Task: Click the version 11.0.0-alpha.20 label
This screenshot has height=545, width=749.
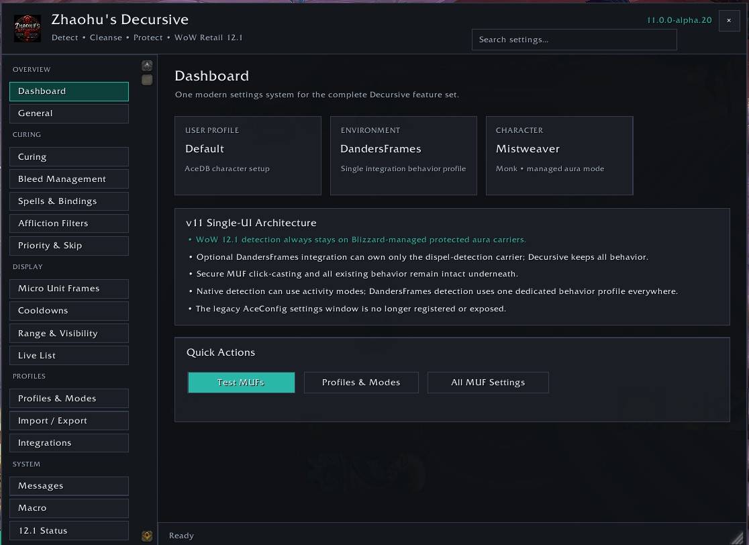Action: pyautogui.click(x=679, y=20)
